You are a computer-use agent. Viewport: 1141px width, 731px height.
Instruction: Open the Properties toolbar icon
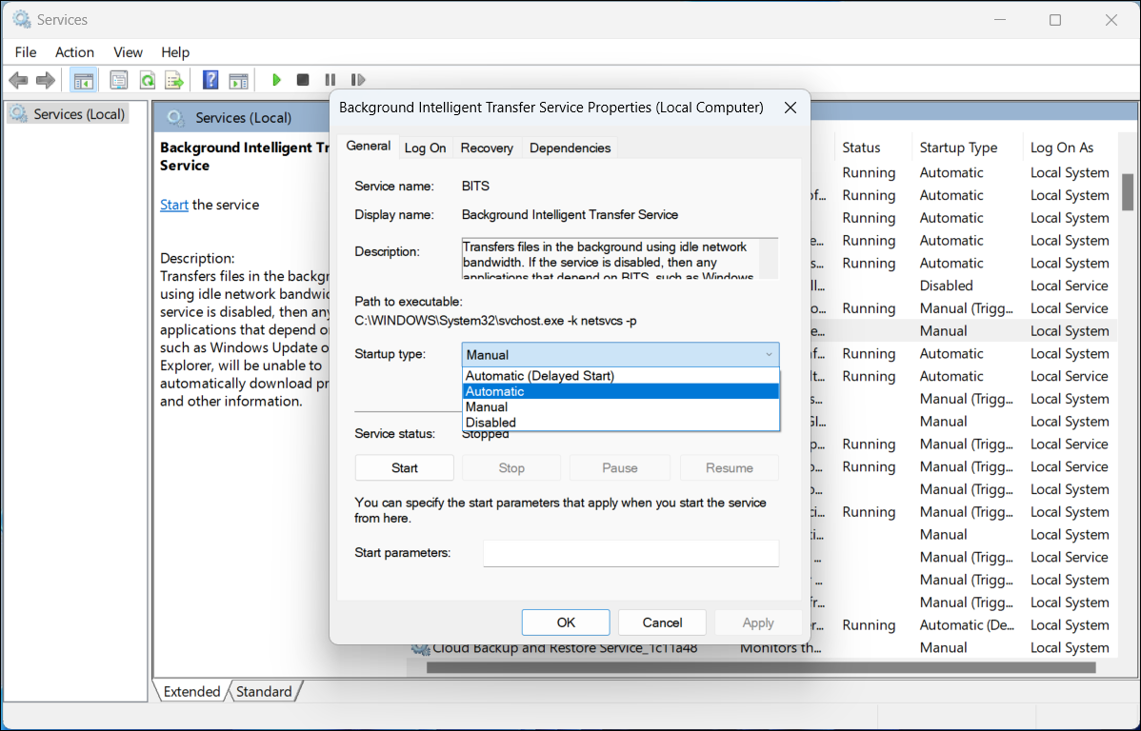[119, 80]
